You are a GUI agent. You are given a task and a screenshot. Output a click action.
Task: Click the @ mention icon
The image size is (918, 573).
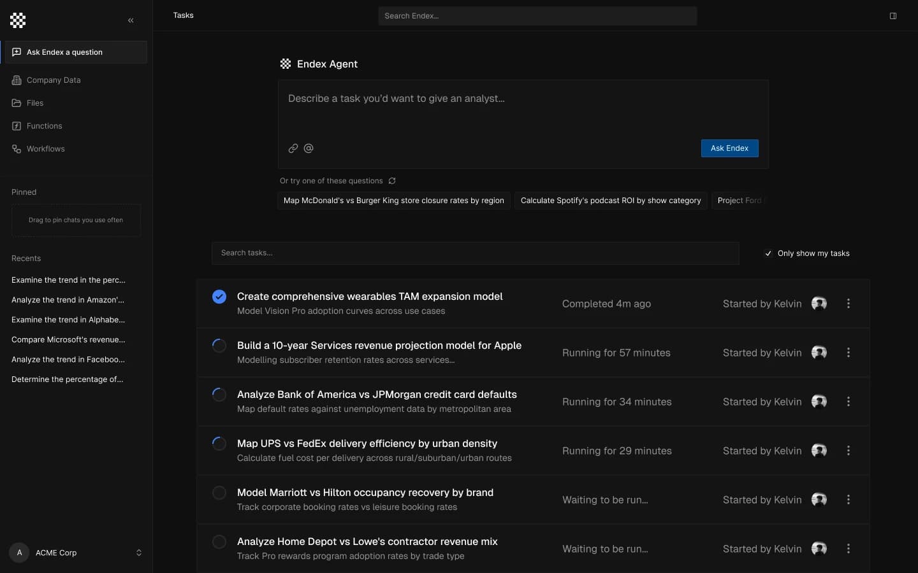point(309,148)
